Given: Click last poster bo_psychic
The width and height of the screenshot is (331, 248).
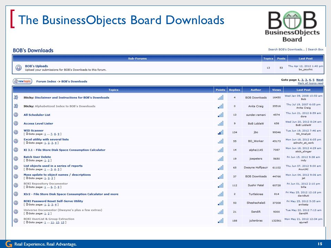Looking at the screenshot, I should click(305, 69).
